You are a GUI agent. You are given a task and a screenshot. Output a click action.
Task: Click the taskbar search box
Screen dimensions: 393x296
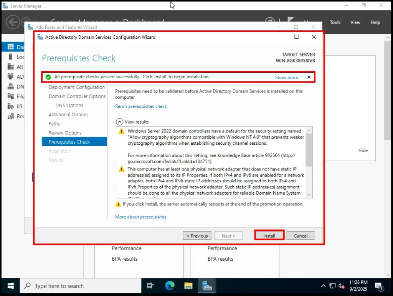click(81, 286)
